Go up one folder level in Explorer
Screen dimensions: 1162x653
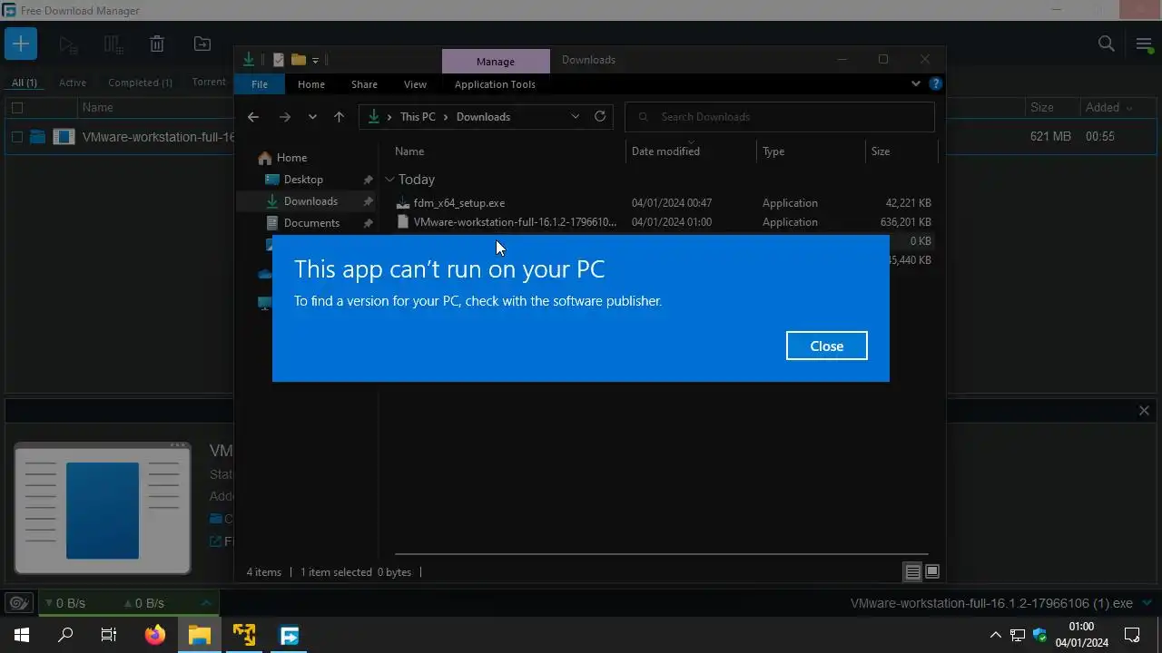(339, 117)
